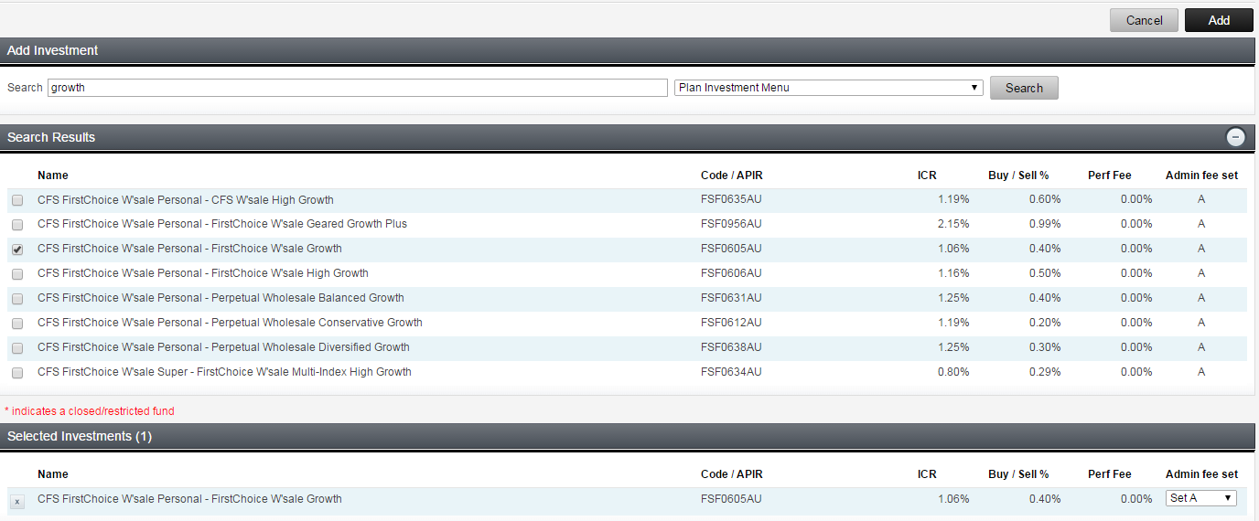This screenshot has width=1259, height=521.
Task: Click the Search button
Action: click(1024, 88)
